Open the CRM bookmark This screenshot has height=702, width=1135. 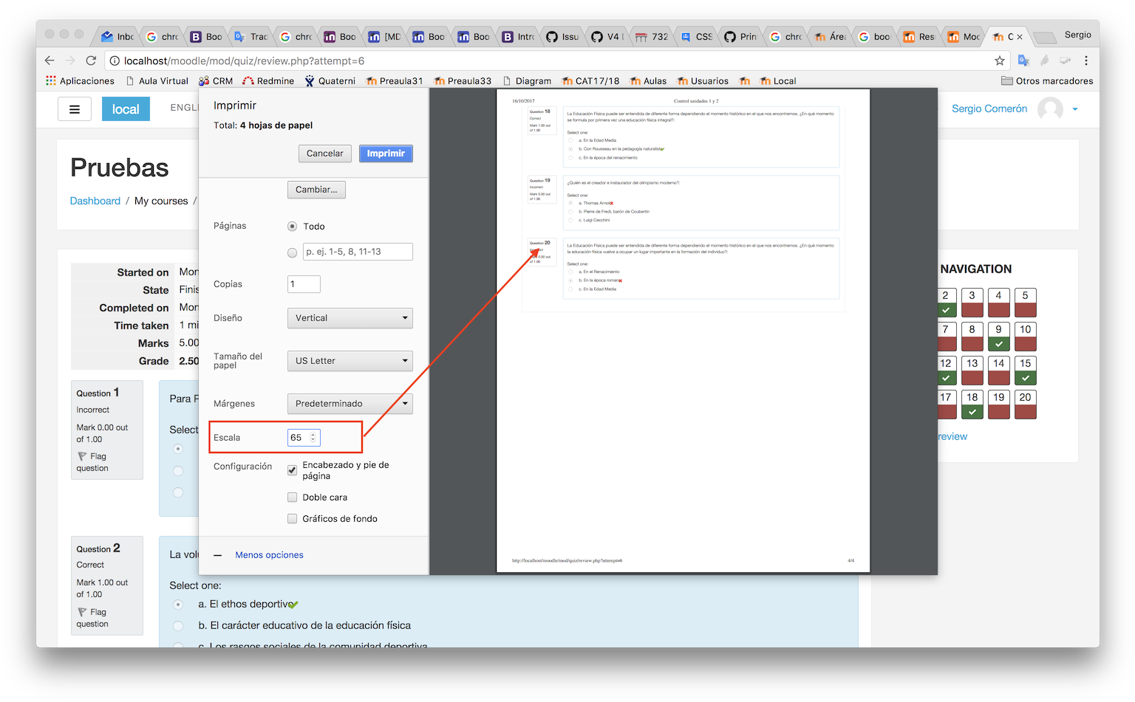[216, 81]
